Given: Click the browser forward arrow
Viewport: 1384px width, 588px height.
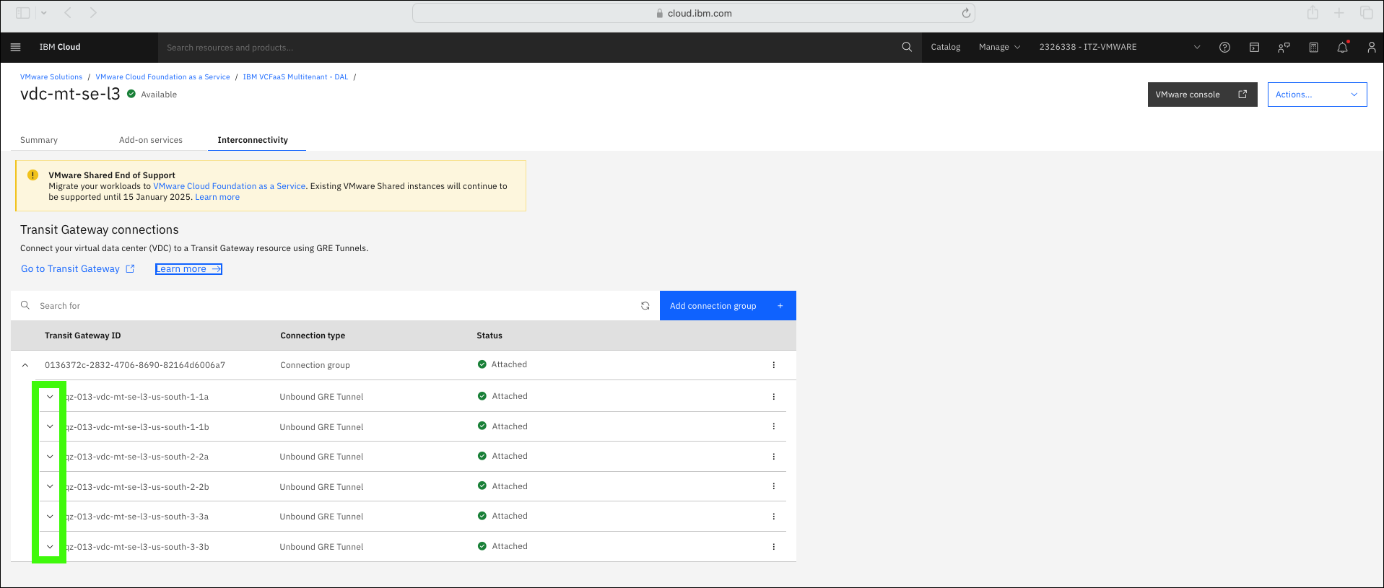Looking at the screenshot, I should 93,13.
